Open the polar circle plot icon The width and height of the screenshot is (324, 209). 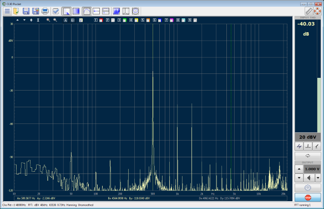[x=135, y=11]
